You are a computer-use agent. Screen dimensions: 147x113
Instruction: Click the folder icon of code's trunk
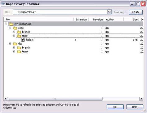tap(19, 36)
